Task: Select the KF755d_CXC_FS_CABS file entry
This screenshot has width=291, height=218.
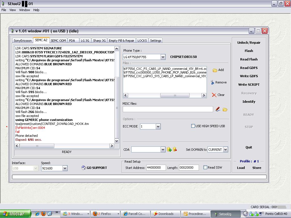Action: [165, 69]
